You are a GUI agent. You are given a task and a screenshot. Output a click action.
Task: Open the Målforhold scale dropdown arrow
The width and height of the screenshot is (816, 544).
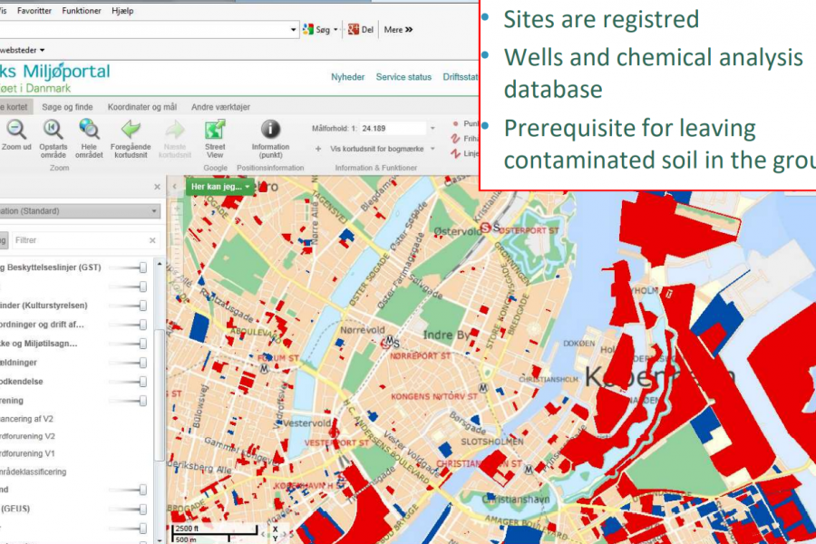[x=432, y=129]
